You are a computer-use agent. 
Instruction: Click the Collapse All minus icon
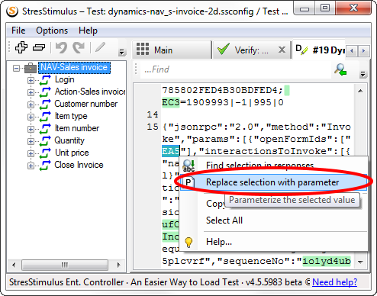[x=39, y=47]
